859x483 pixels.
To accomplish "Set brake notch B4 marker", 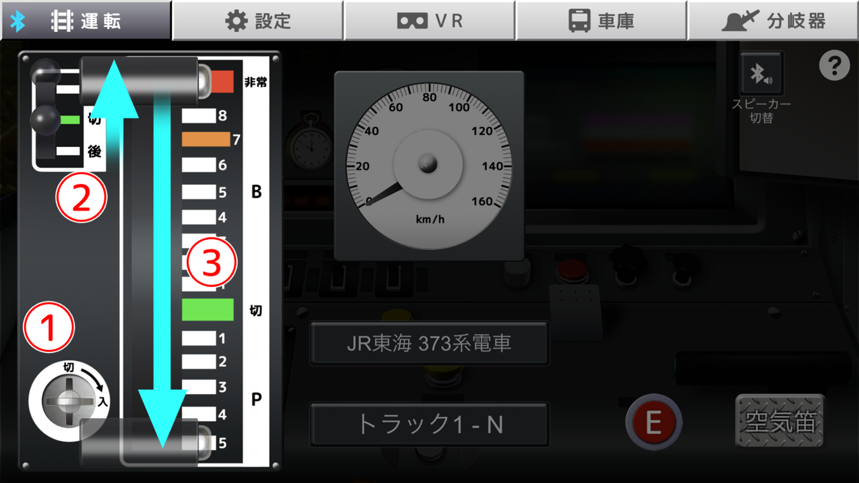I will (x=199, y=217).
